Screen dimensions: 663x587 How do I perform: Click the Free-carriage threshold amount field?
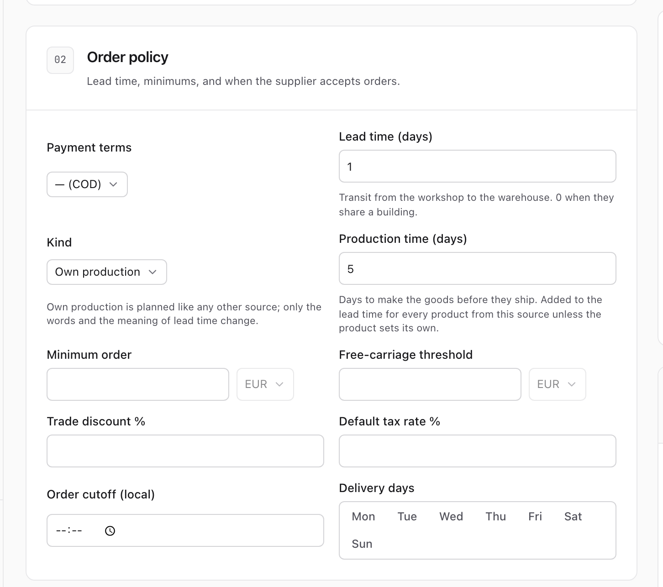(430, 384)
